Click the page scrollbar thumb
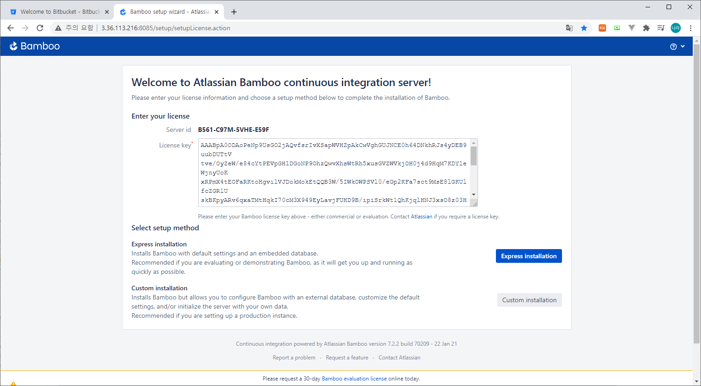This screenshot has width=701, height=386. pos(697,193)
